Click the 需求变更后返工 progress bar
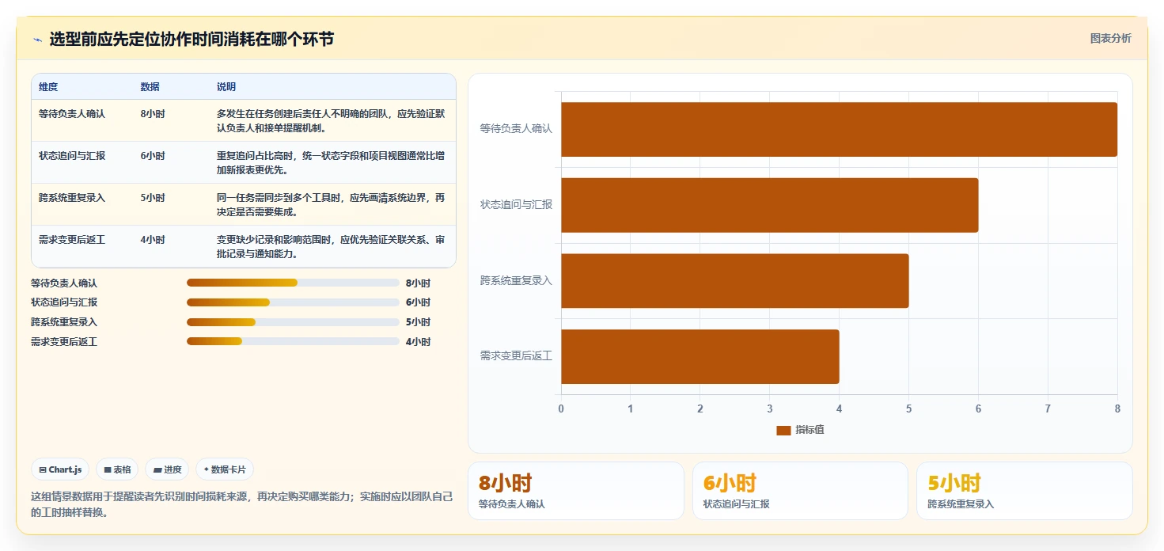This screenshot has width=1164, height=551. 293,342
